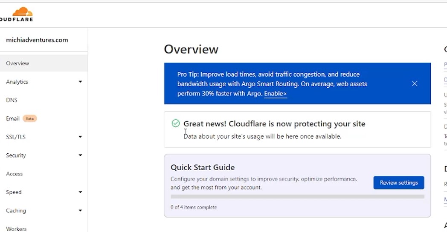Open the DNS section
Image resolution: width=447 pixels, height=232 pixels.
(12, 100)
